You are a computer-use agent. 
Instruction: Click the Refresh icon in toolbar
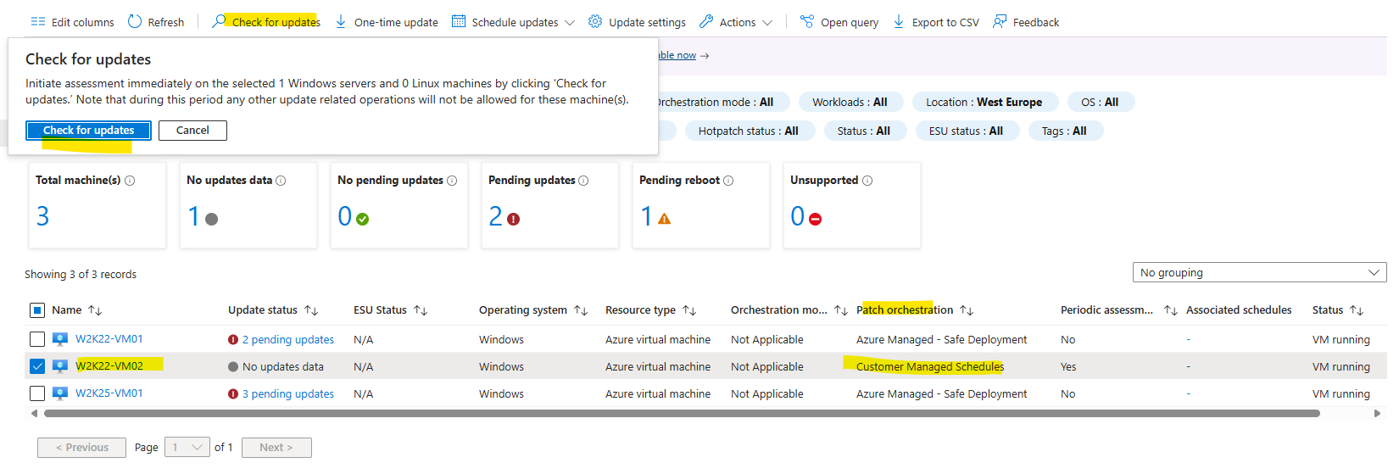(x=135, y=22)
